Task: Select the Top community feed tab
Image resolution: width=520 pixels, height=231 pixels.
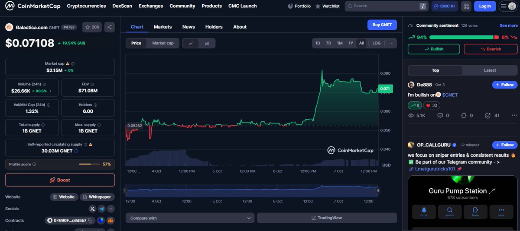Action: (435, 70)
